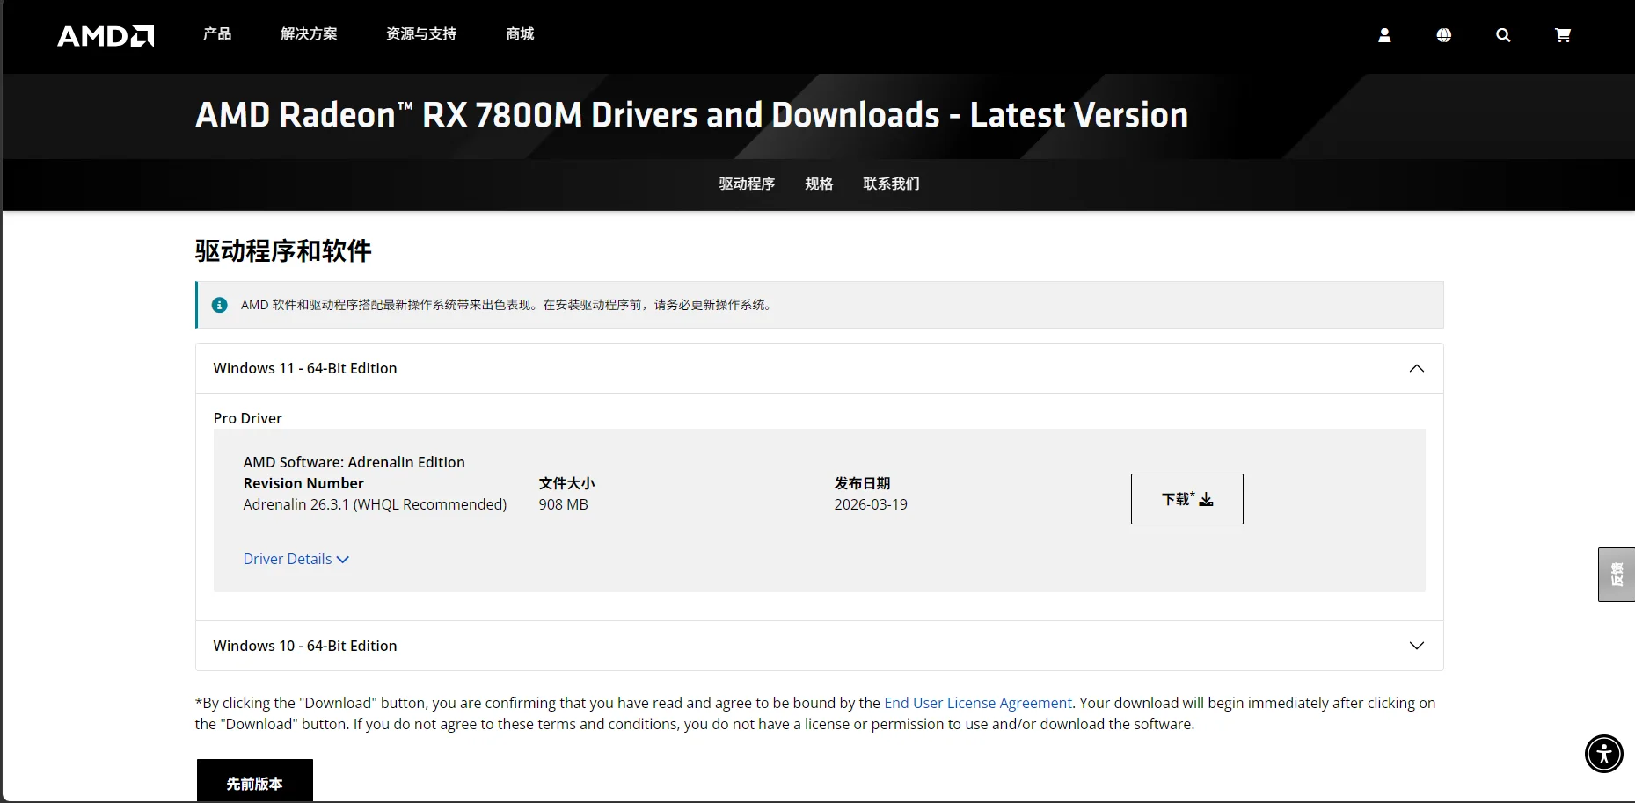This screenshot has height=803, width=1635.
Task: Click the AMD logo
Action: point(106,35)
